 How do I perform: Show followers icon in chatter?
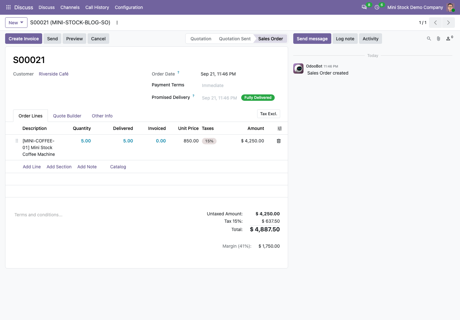pos(449,39)
